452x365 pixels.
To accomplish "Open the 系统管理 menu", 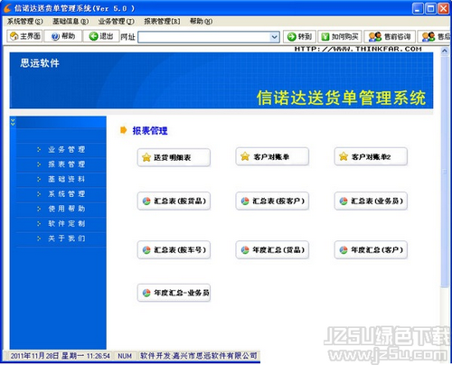I will pyautogui.click(x=25, y=22).
